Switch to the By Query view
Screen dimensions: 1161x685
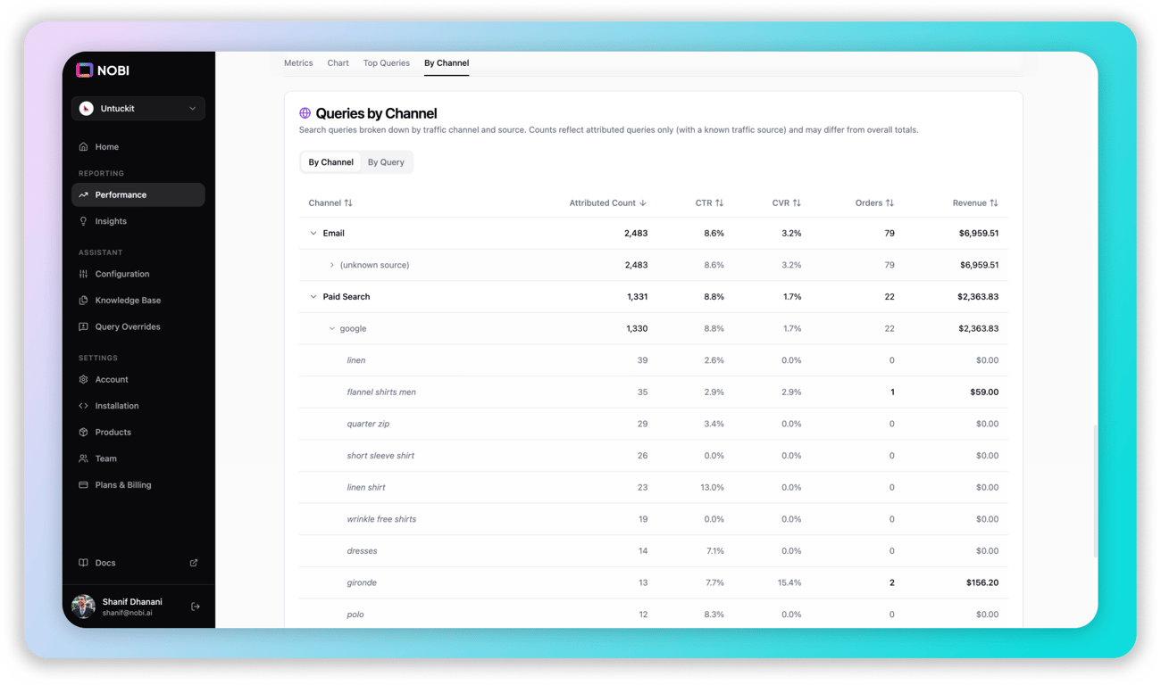click(x=386, y=161)
